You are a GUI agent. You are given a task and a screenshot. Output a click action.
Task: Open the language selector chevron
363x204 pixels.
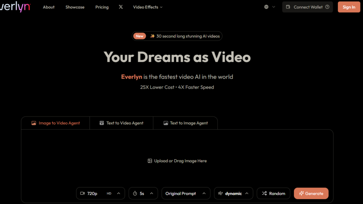point(274,7)
